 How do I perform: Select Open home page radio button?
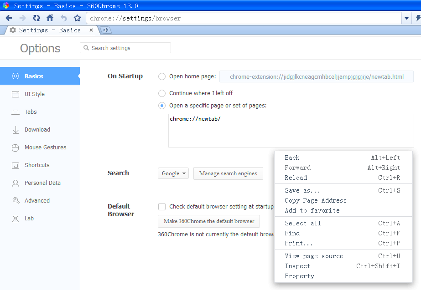(162, 76)
